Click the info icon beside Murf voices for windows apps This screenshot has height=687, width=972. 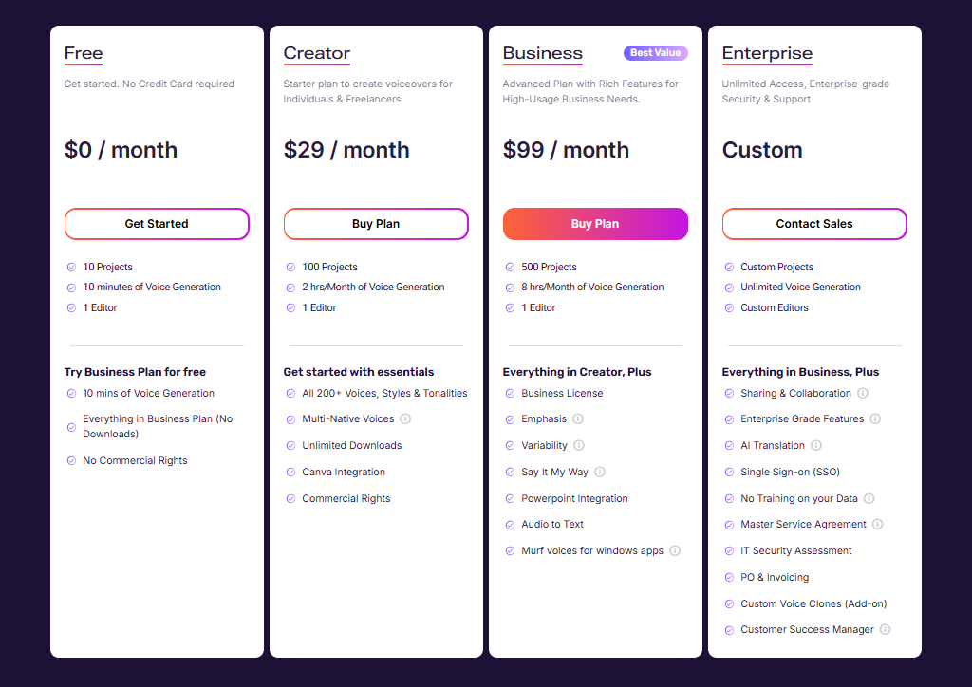pos(674,550)
